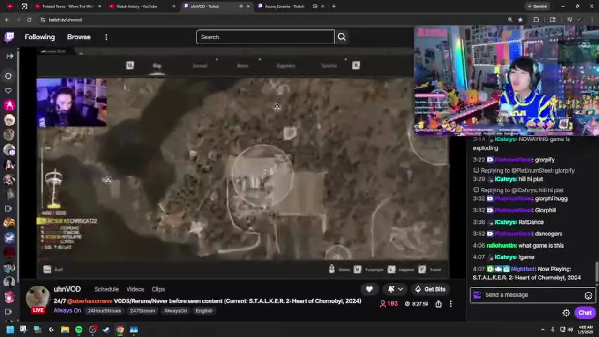The height and width of the screenshot is (337, 599).
Task: Open Nightbot's user card in chat
Action: (x=522, y=269)
